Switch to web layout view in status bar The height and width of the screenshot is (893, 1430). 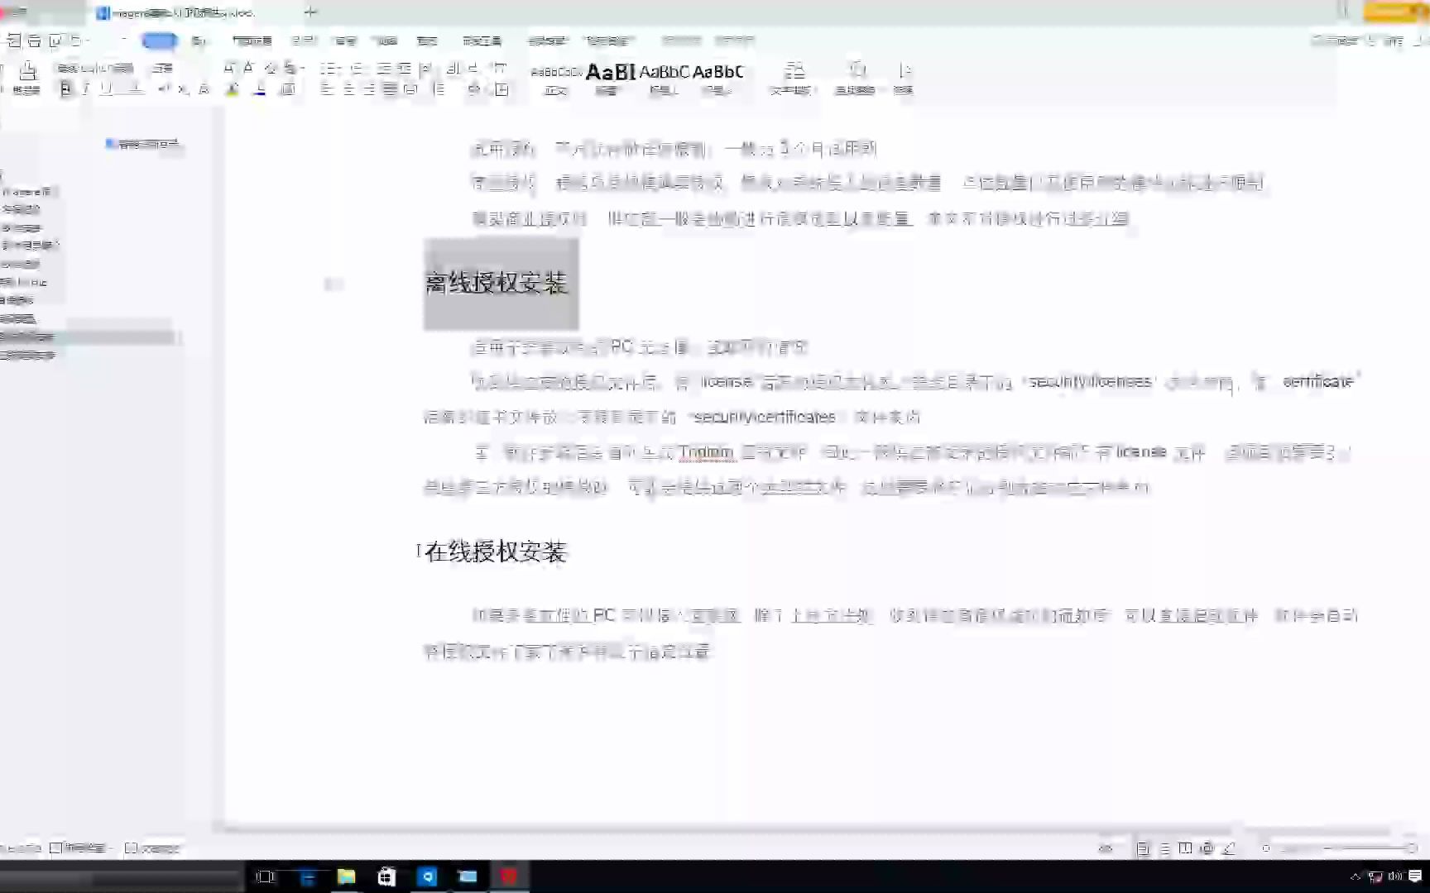tap(1207, 848)
